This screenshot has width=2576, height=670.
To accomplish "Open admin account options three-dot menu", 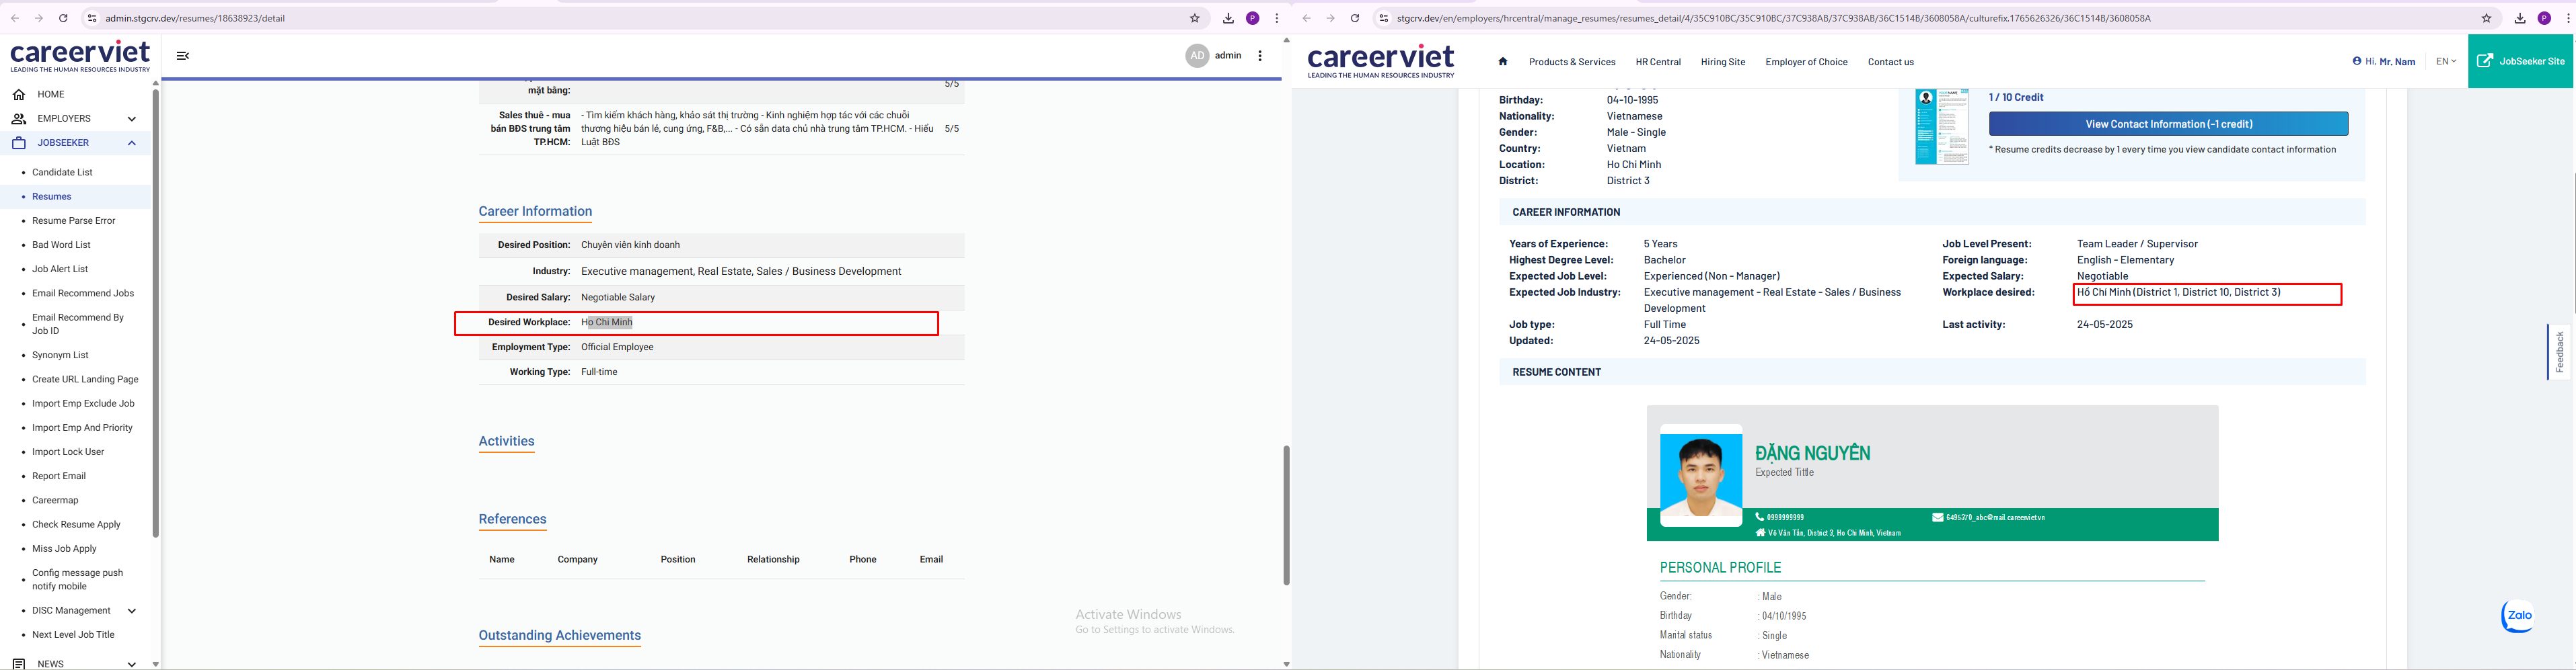I will click(x=1260, y=56).
